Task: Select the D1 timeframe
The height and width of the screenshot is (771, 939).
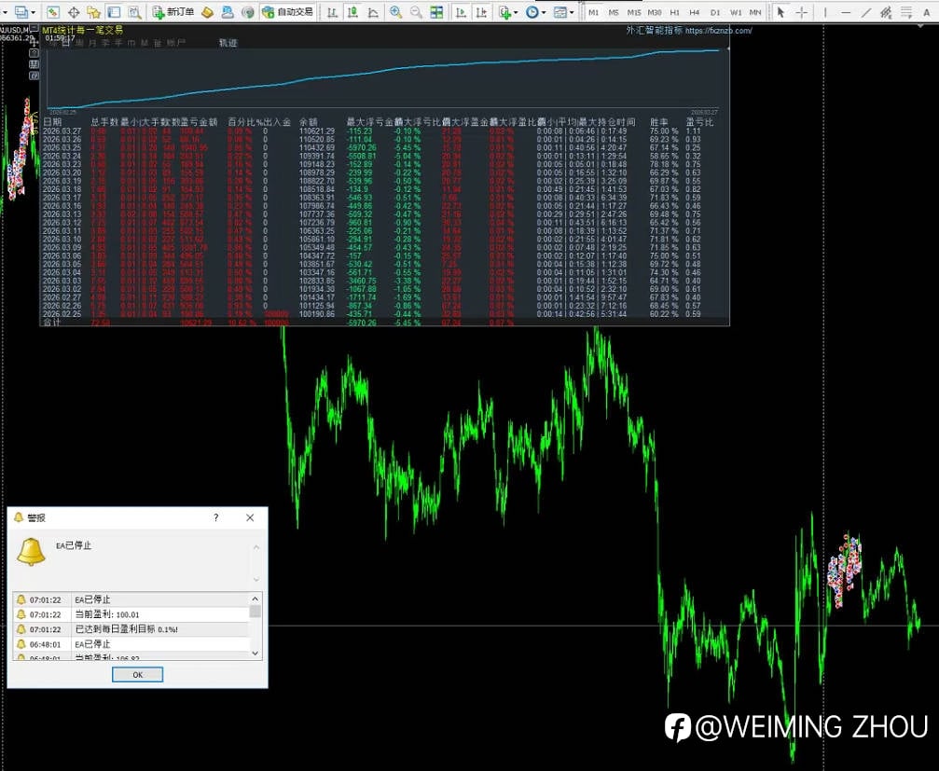Action: click(715, 12)
